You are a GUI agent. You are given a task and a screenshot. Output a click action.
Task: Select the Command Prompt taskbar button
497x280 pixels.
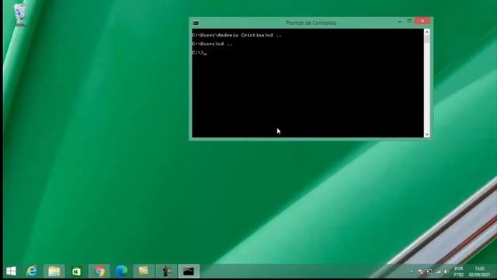pos(189,271)
